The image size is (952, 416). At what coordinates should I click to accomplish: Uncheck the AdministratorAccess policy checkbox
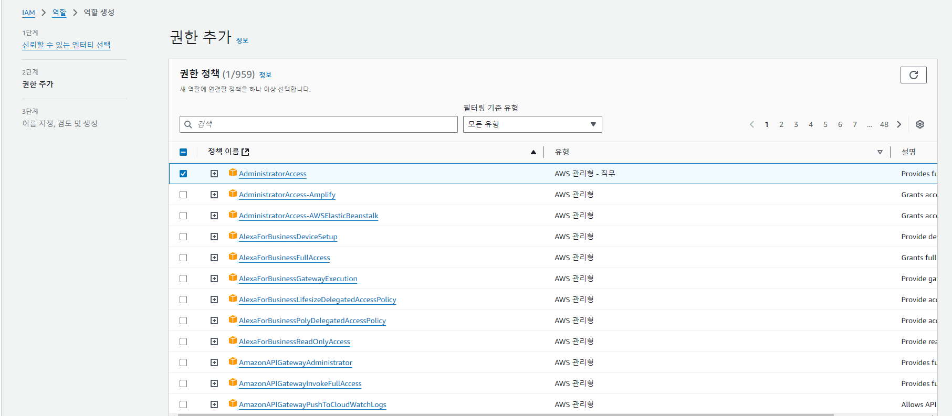183,174
